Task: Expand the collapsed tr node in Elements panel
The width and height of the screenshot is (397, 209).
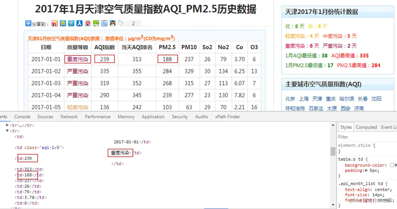Action: pyautogui.click(x=7, y=125)
